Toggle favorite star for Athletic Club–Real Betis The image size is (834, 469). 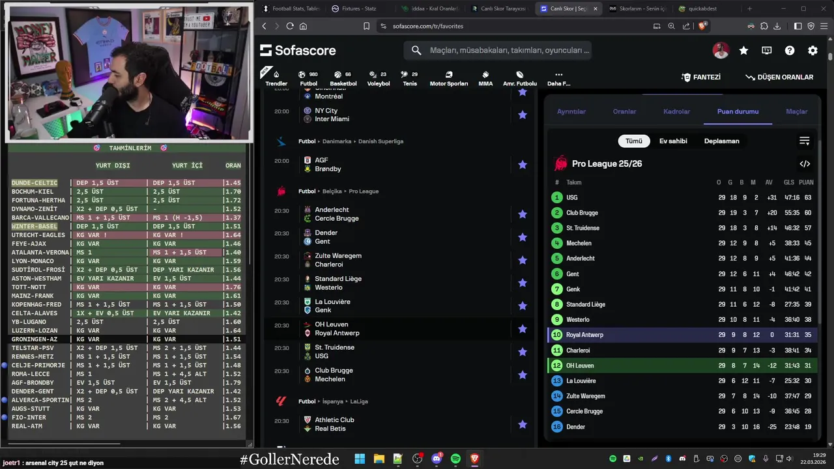click(522, 425)
